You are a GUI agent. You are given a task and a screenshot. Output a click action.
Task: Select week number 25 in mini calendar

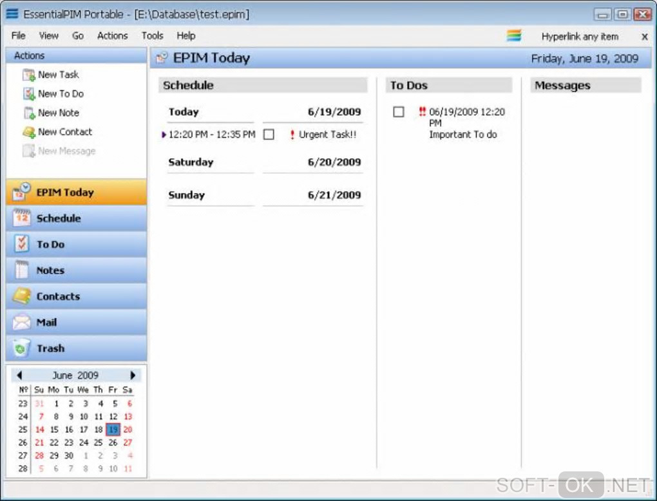[23, 430]
